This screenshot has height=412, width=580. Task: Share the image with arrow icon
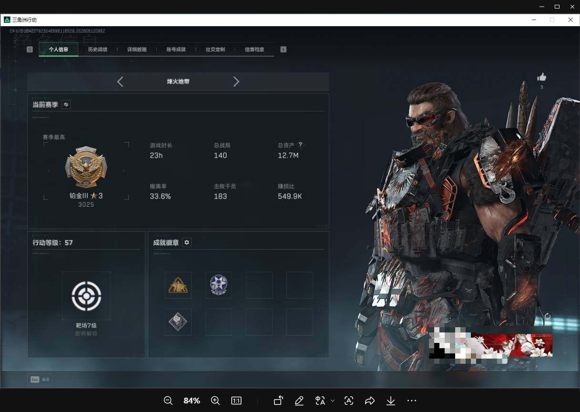click(x=370, y=401)
